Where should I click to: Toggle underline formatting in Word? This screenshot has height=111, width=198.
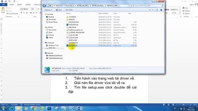pos(27,13)
